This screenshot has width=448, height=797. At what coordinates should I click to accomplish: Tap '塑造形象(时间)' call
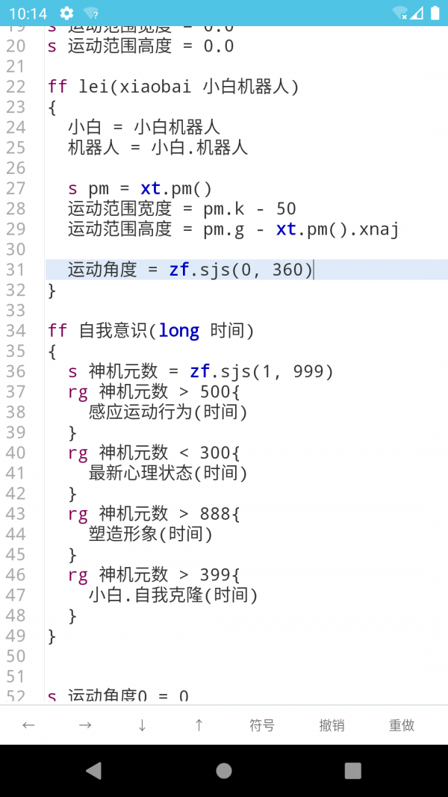(x=151, y=534)
